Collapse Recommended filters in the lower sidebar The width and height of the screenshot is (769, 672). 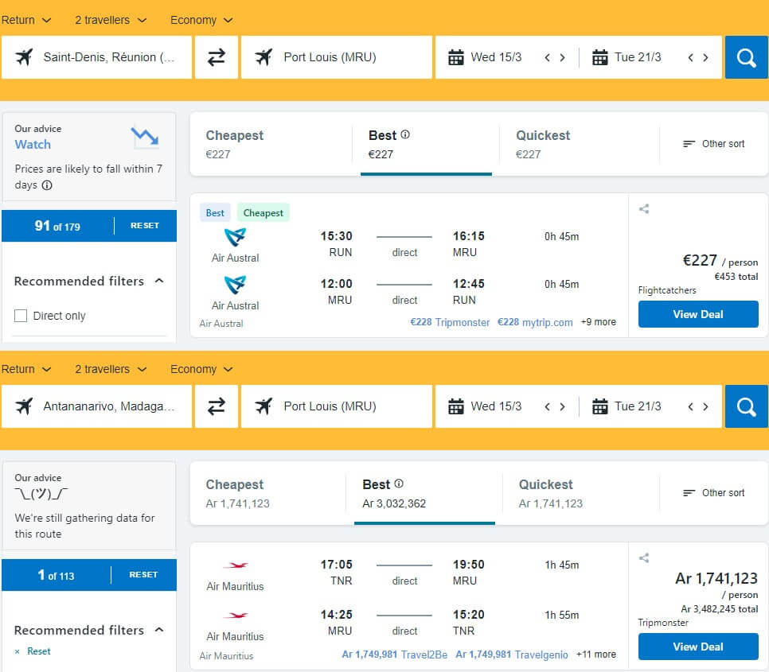(159, 630)
